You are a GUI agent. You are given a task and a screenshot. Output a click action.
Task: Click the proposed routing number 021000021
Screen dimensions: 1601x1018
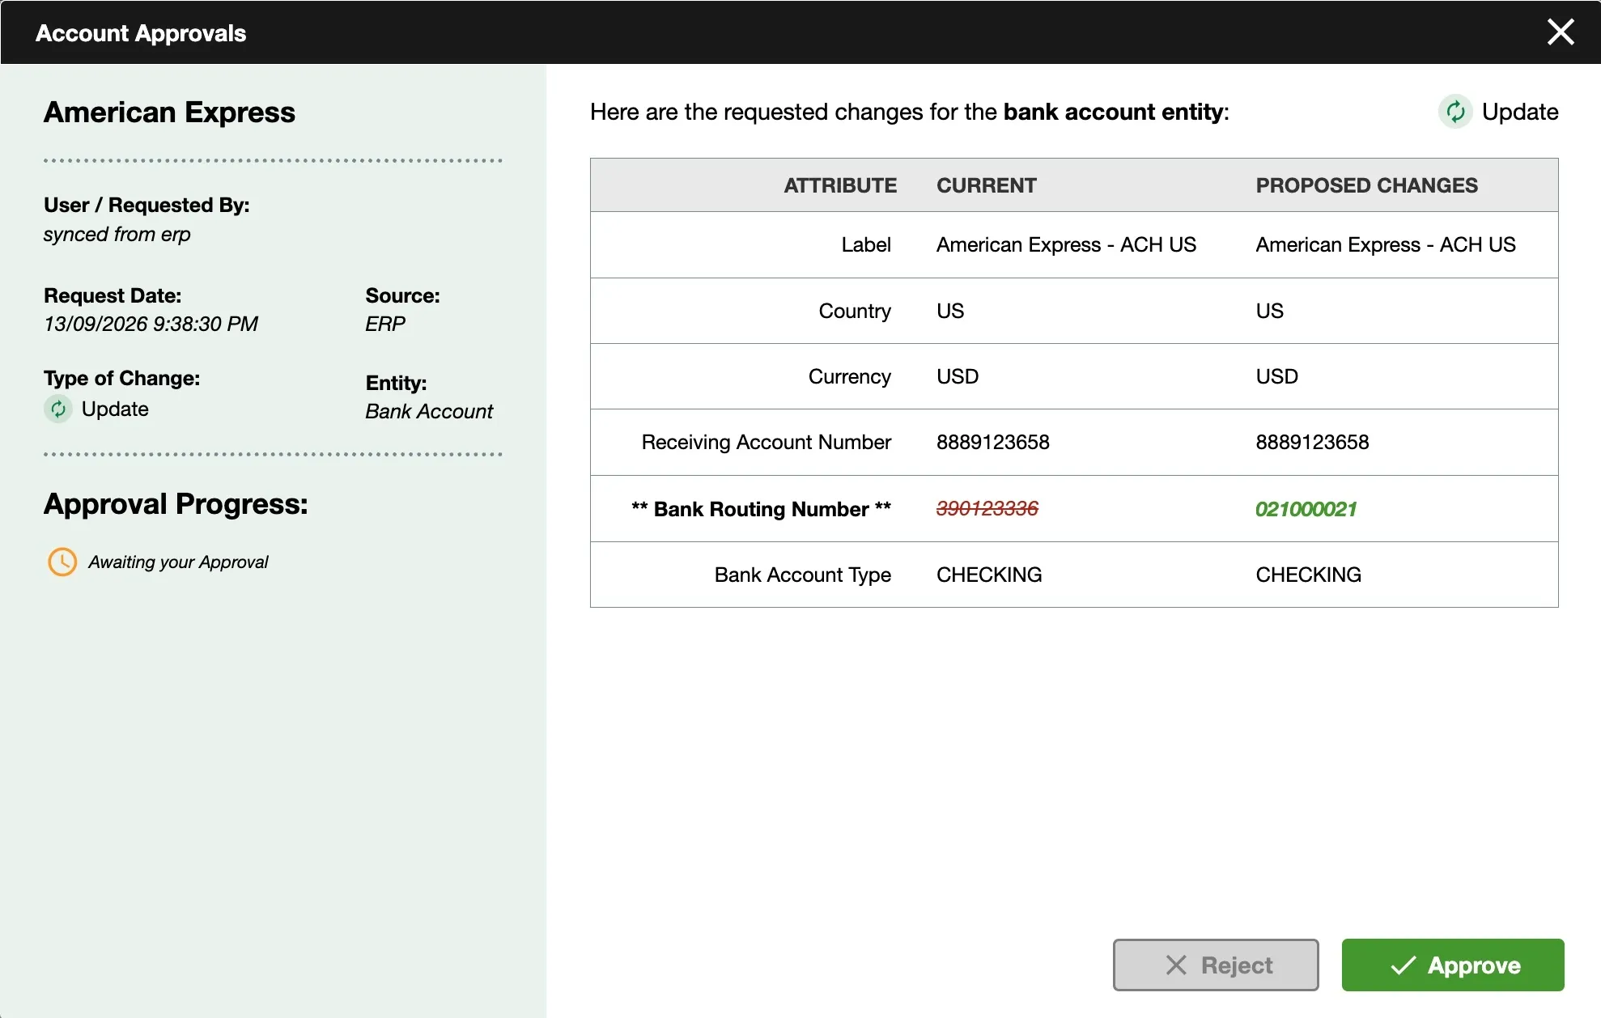pyautogui.click(x=1306, y=509)
